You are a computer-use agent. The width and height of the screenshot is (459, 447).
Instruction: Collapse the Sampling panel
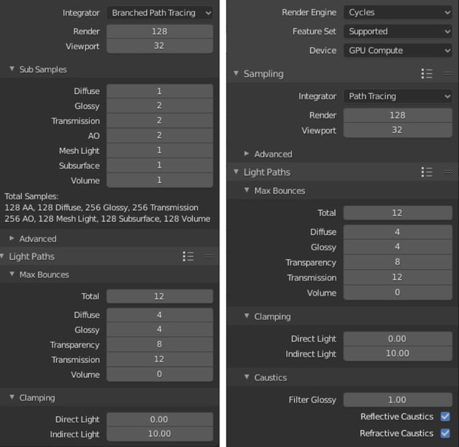(236, 73)
